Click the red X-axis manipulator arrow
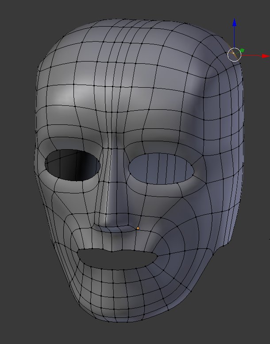The height and width of the screenshot is (344, 270). 266,56
